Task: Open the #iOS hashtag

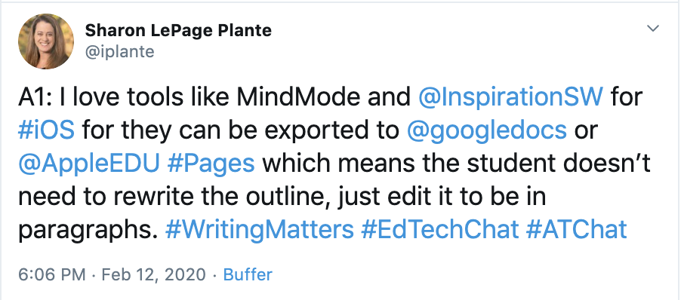Action: click(47, 130)
